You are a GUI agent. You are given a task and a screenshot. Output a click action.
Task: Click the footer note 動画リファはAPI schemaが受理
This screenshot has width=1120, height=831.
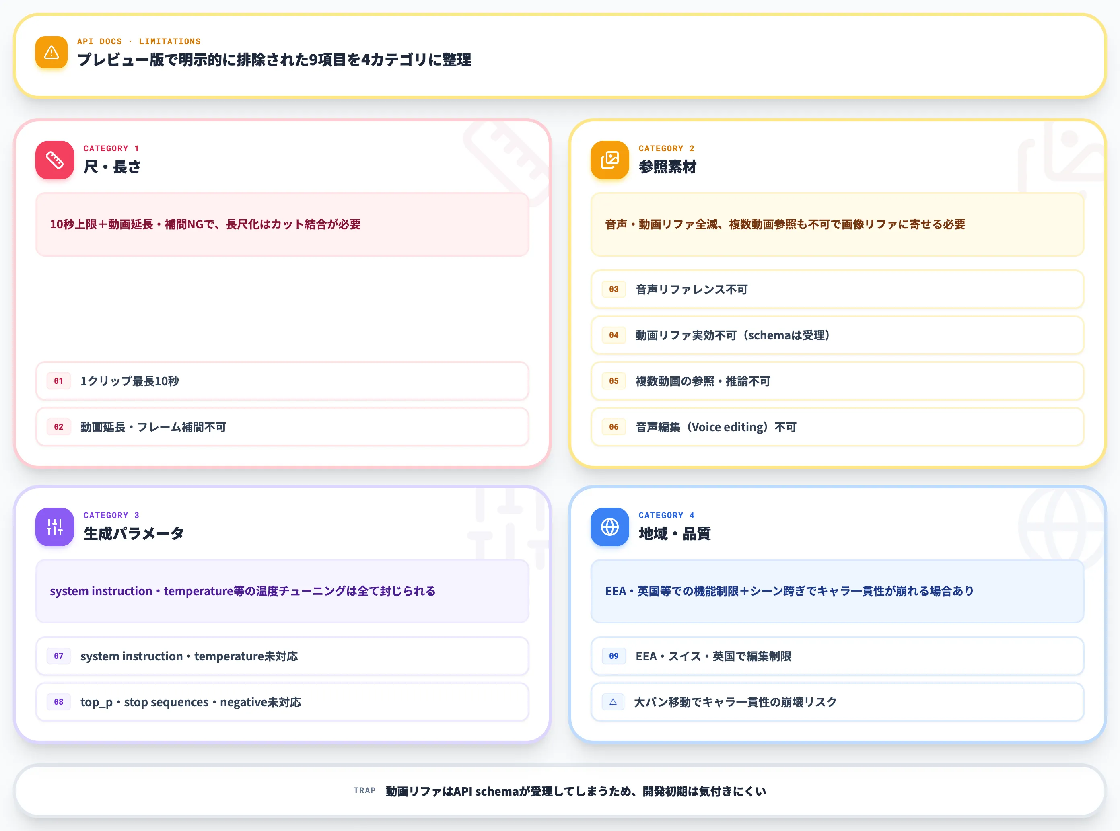pyautogui.click(x=576, y=791)
